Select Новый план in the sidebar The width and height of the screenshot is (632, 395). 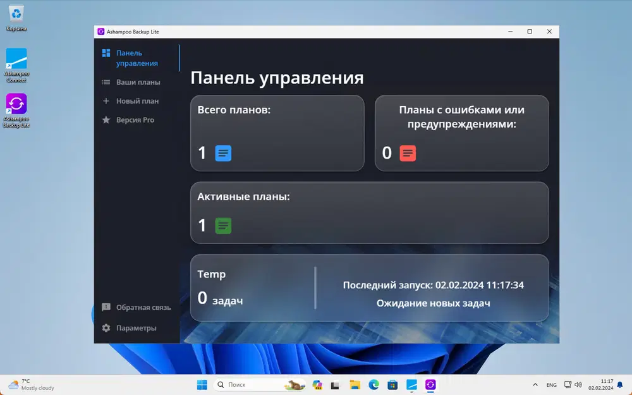point(137,101)
